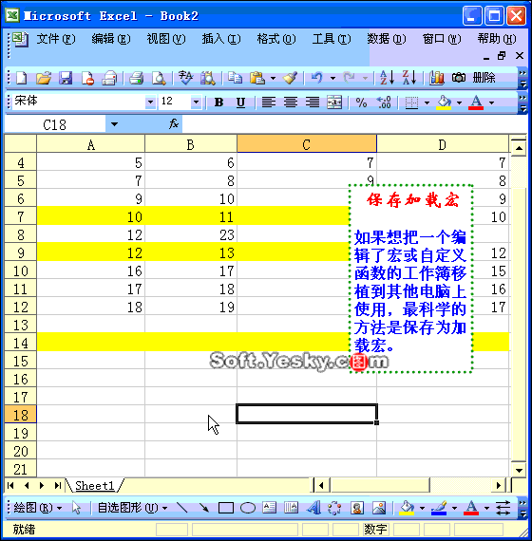Apply red Font Color letter A
Image resolution: width=532 pixels, height=541 pixels.
(x=476, y=103)
